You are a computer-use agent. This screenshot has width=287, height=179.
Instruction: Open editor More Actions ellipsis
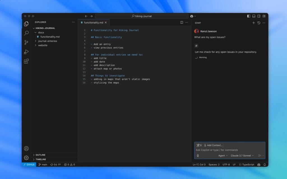coord(186,22)
